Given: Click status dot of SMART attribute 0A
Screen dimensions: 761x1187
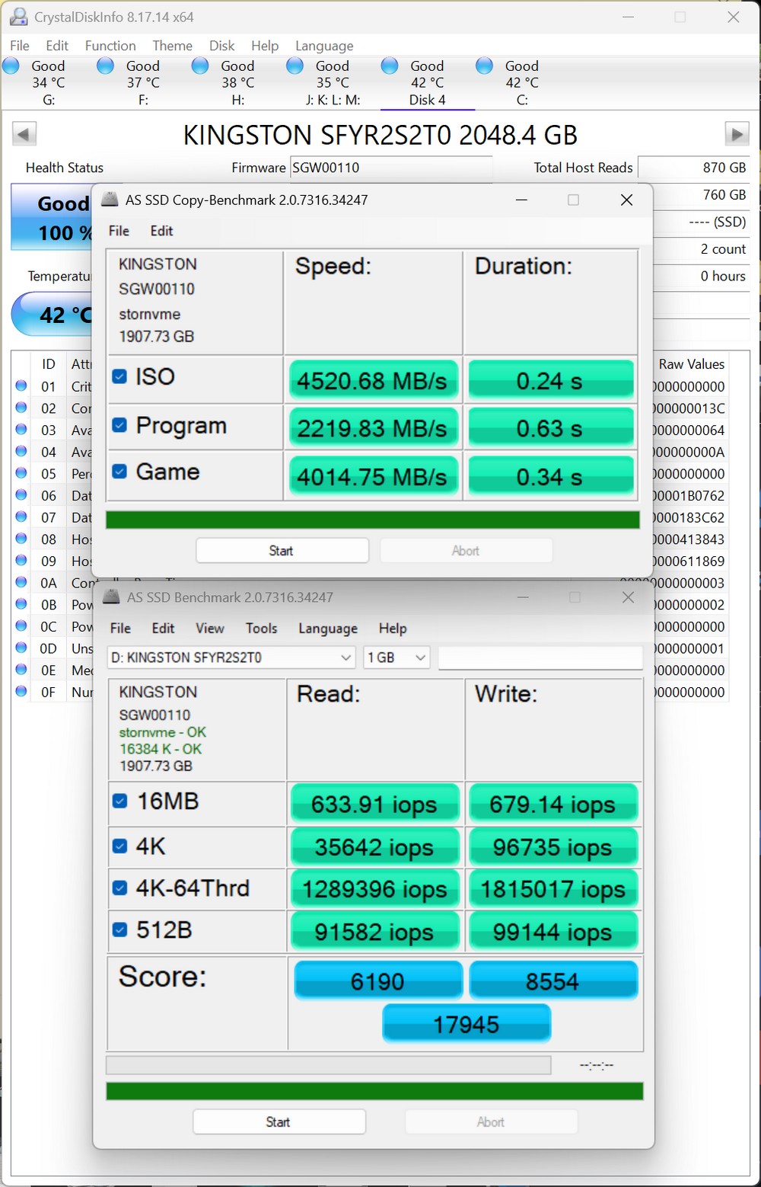Looking at the screenshot, I should [21, 582].
